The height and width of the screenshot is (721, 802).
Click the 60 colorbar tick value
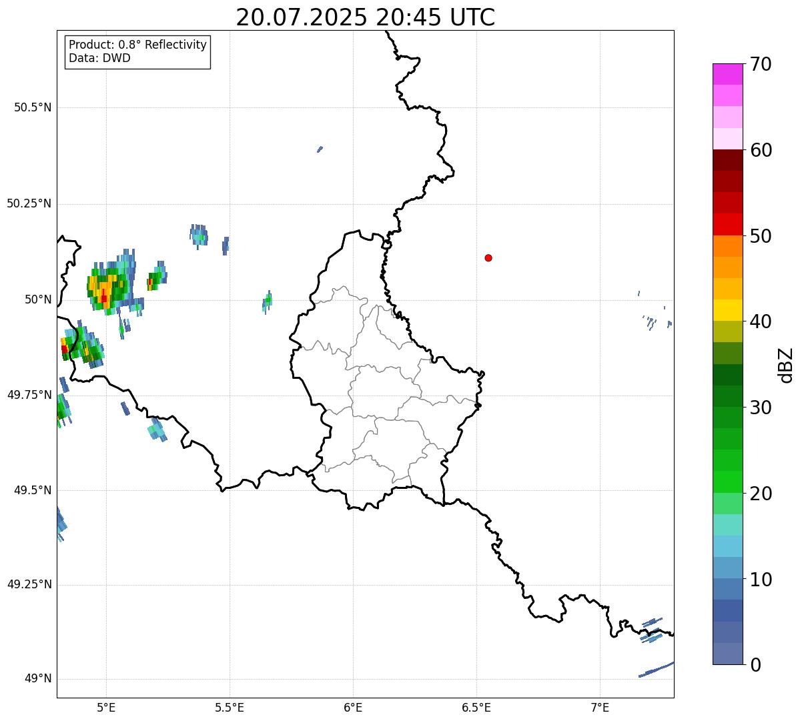pos(761,151)
